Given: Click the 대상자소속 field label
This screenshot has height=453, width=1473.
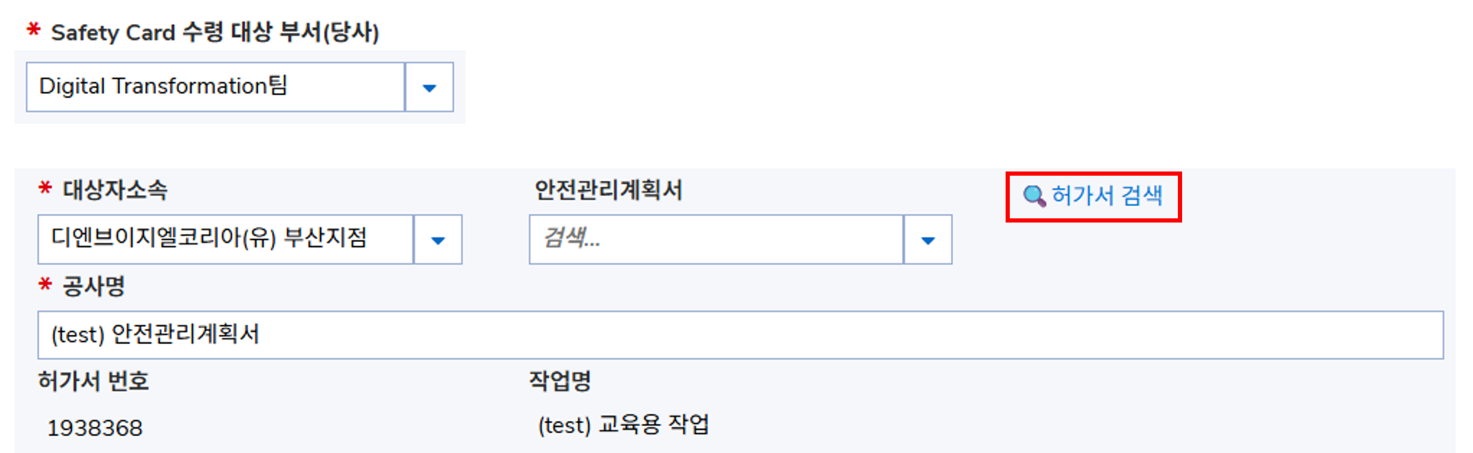Looking at the screenshot, I should click(x=115, y=190).
